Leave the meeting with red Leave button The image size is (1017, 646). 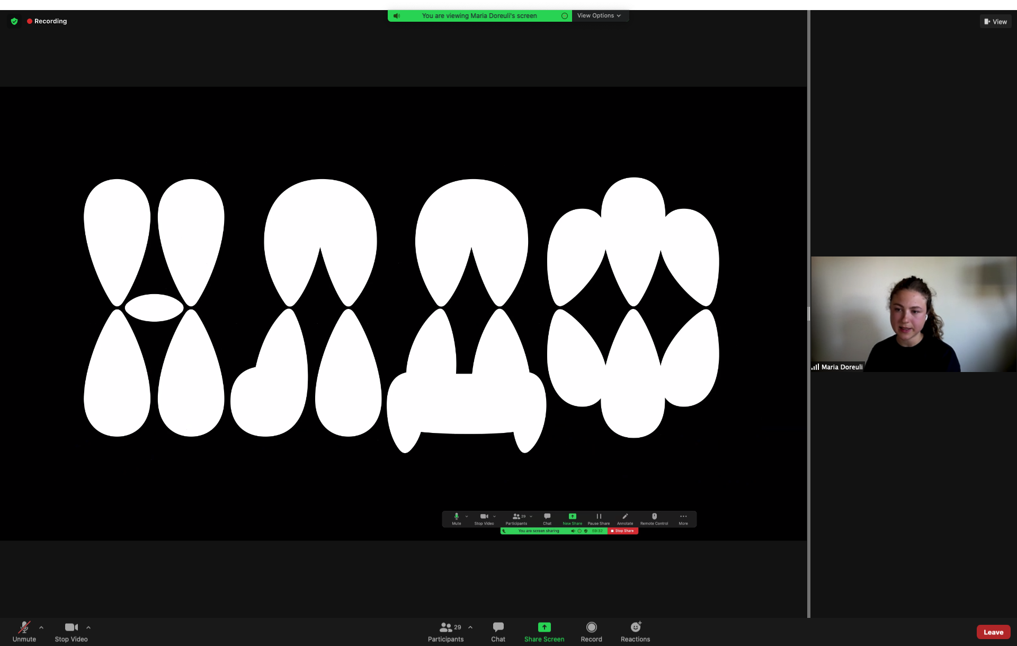coord(993,632)
